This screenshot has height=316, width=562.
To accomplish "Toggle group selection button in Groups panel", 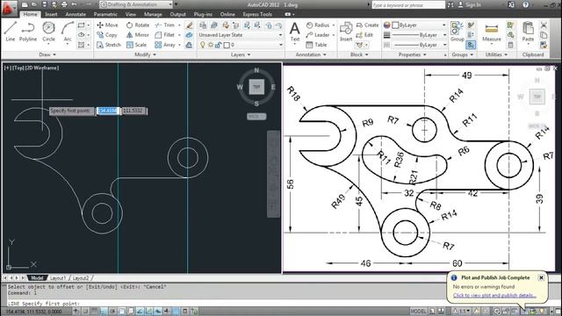I will click(471, 45).
